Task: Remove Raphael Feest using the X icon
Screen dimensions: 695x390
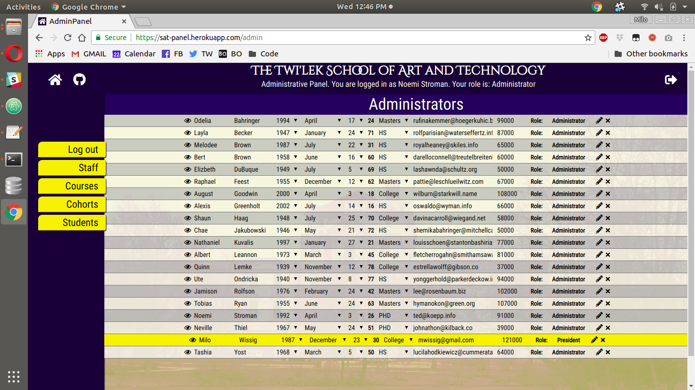Action: [608, 182]
